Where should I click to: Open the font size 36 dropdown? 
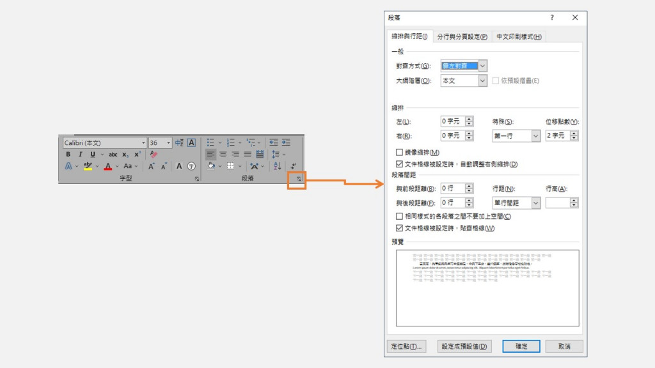168,142
